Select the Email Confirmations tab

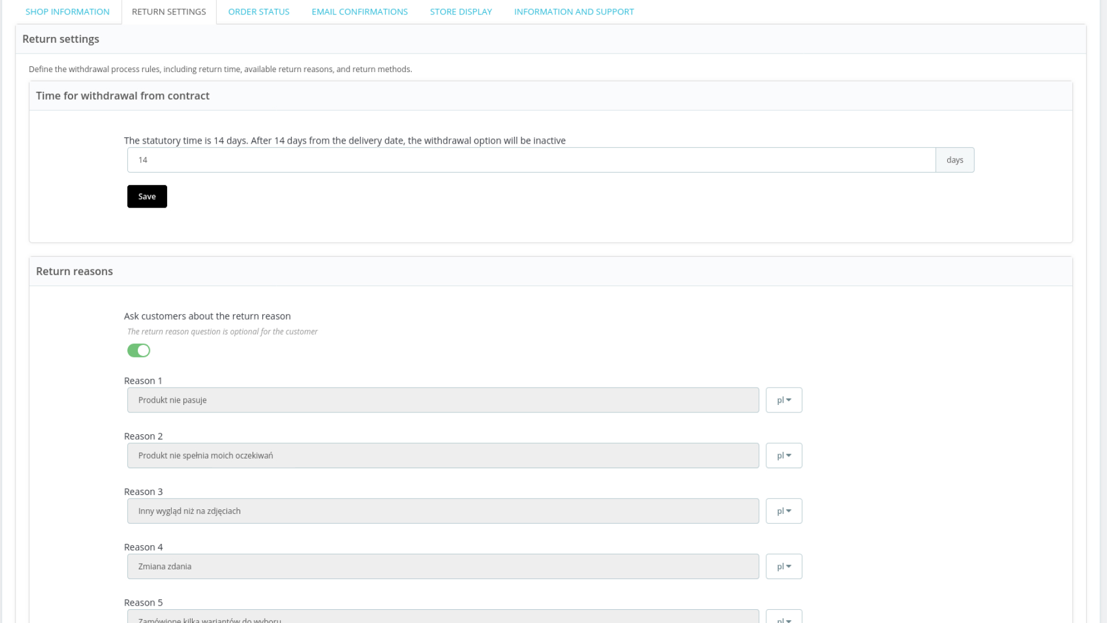(x=359, y=12)
